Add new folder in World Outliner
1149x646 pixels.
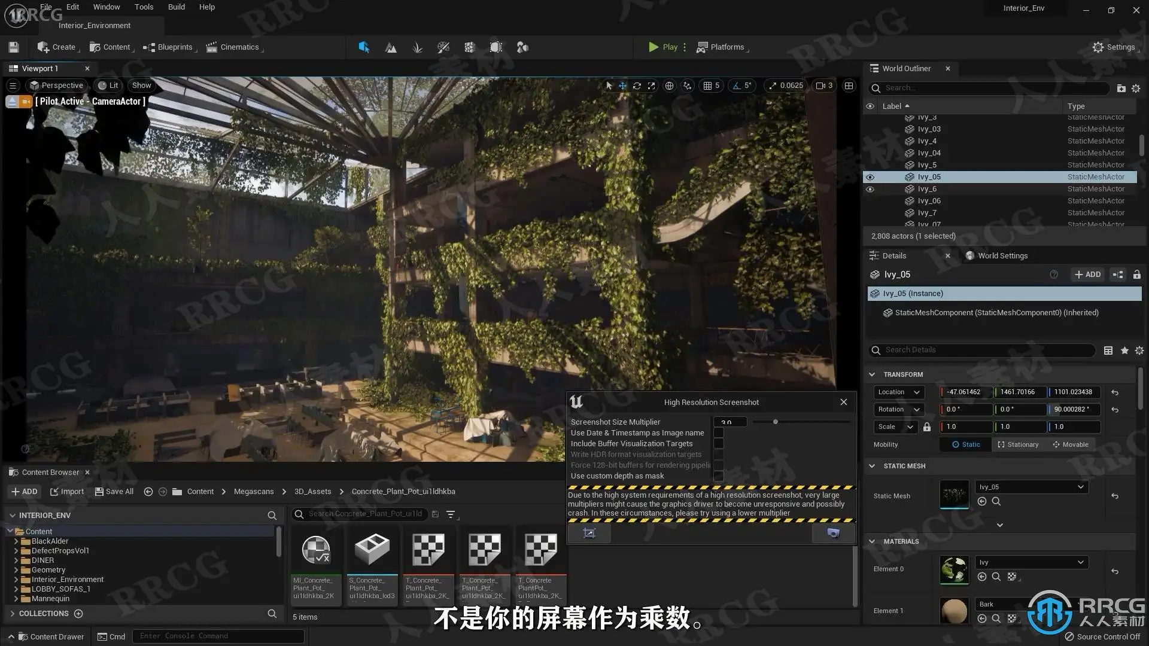(x=1121, y=88)
